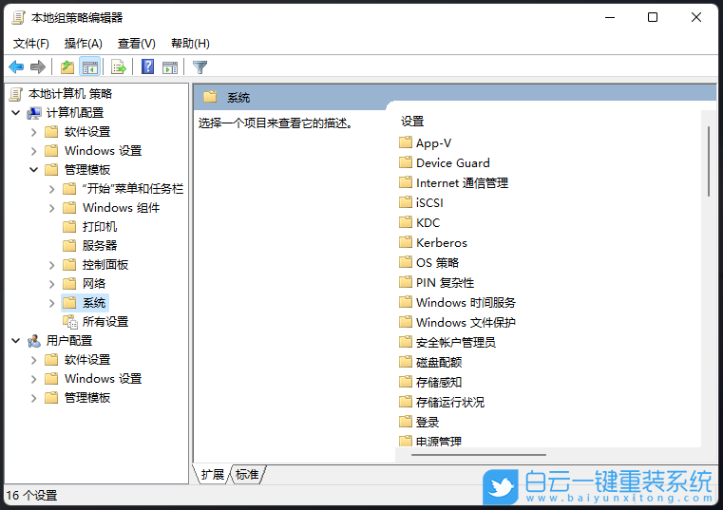Screen dimensions: 723x510
Task: Click the Export list toolbar icon
Action: click(x=119, y=67)
